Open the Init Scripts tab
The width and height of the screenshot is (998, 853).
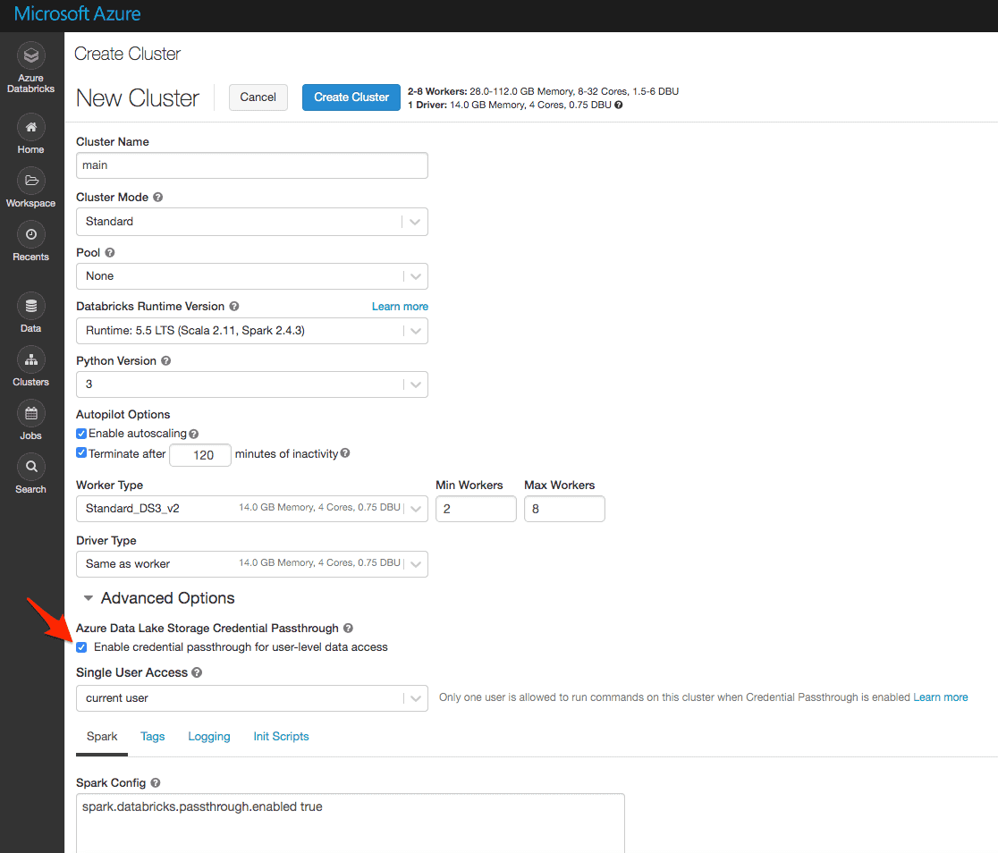tap(281, 736)
